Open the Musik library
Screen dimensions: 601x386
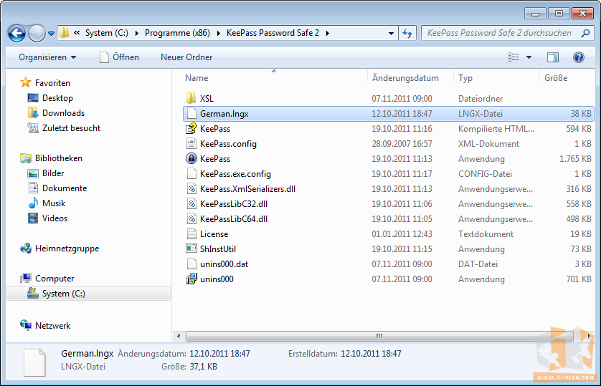point(54,203)
